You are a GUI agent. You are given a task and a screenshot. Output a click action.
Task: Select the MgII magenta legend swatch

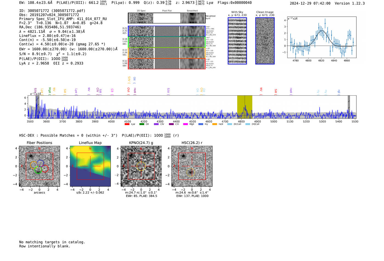(x=186, y=124)
